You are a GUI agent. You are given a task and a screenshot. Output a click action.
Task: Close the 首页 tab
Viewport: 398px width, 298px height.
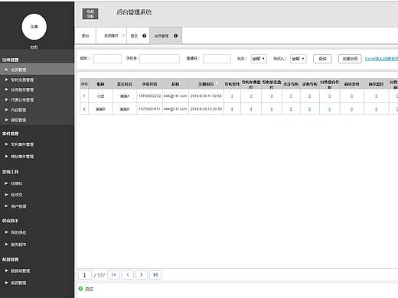pos(145,36)
